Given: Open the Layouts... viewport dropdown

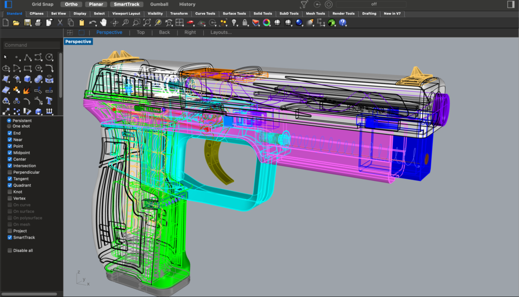Looking at the screenshot, I should click(221, 32).
